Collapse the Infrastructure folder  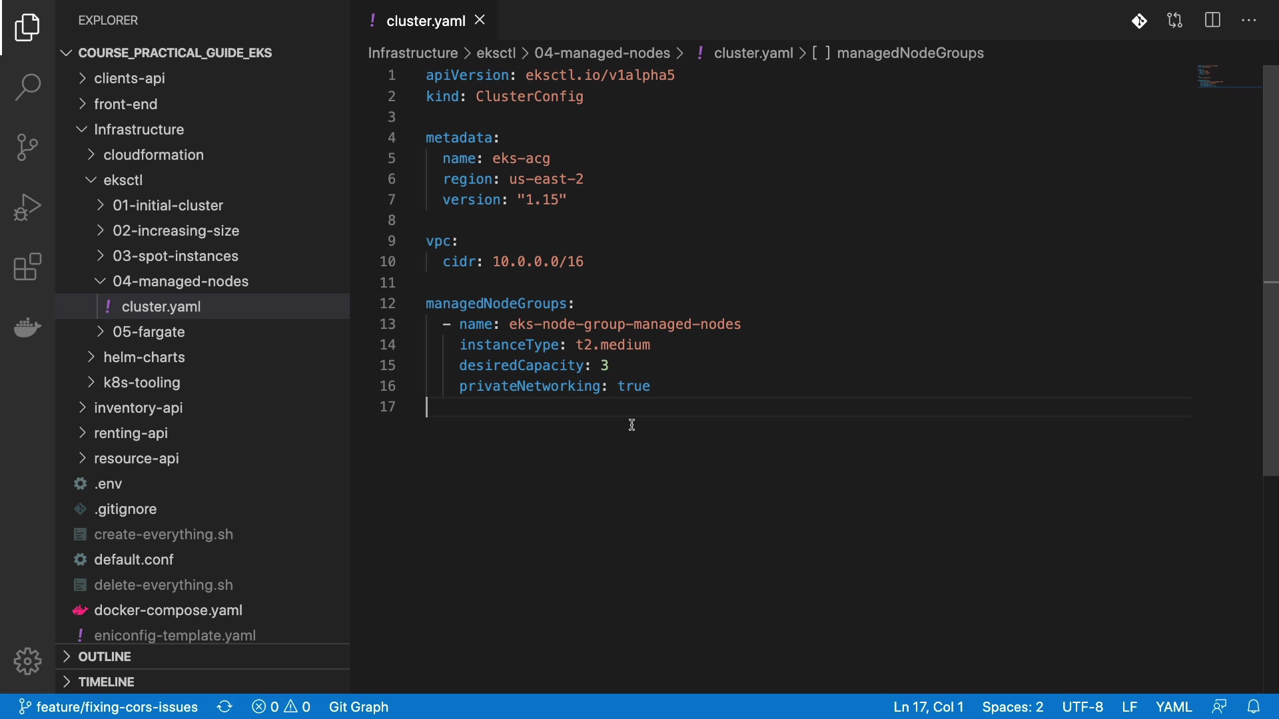(139, 129)
